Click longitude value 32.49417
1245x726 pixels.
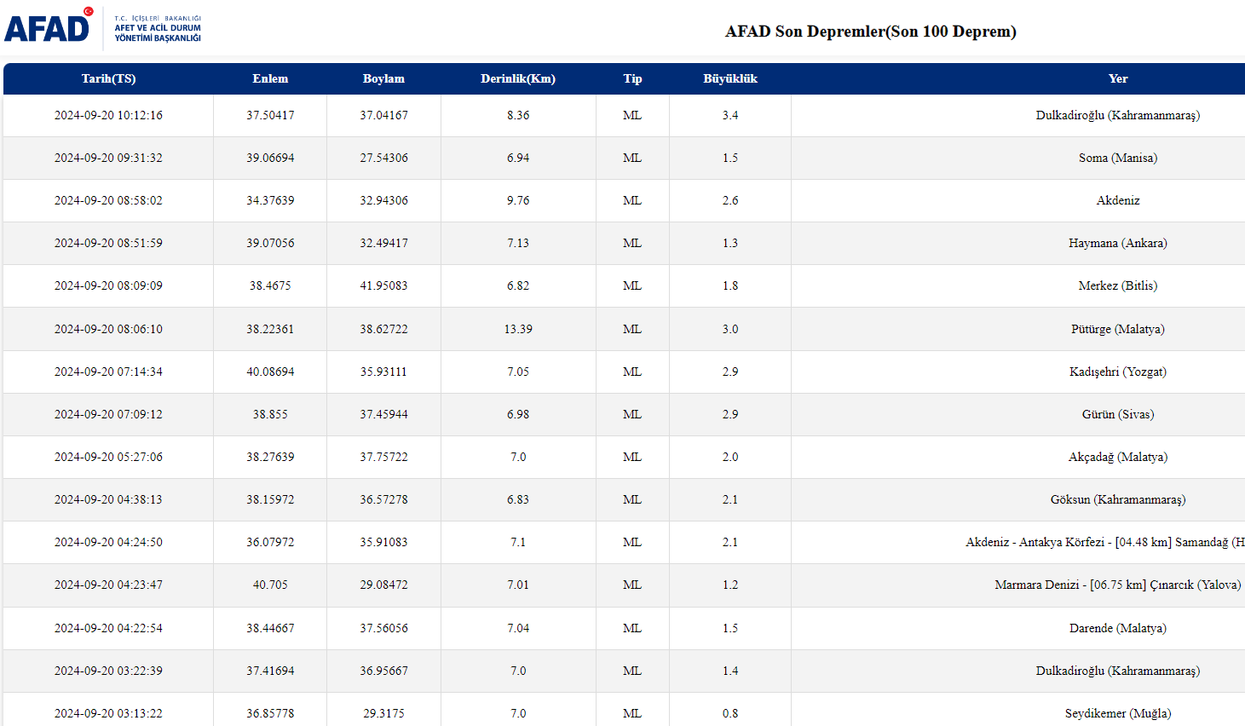tap(383, 243)
